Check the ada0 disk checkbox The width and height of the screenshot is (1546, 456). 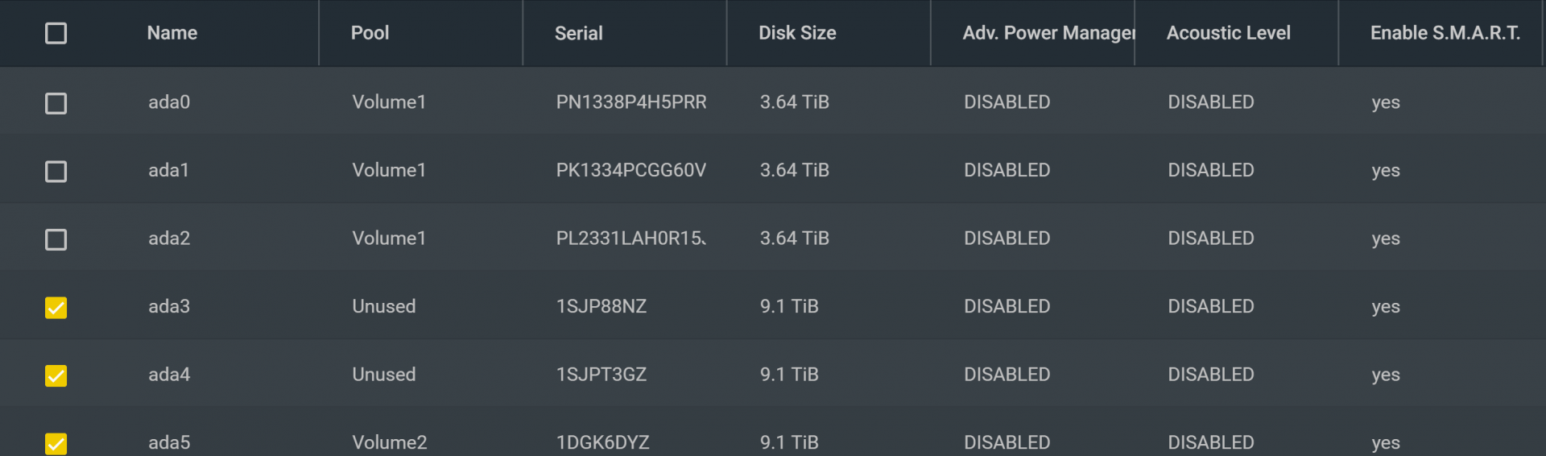pyautogui.click(x=56, y=103)
